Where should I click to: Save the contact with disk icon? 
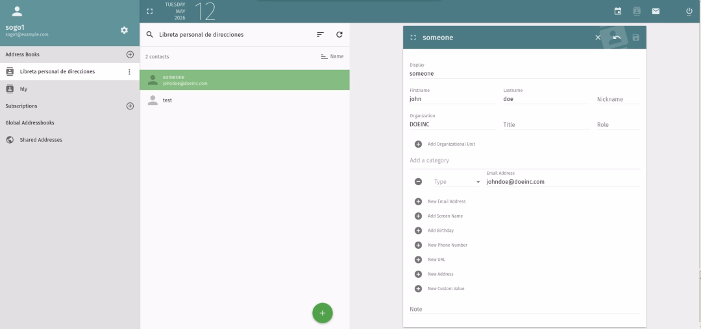coord(635,38)
